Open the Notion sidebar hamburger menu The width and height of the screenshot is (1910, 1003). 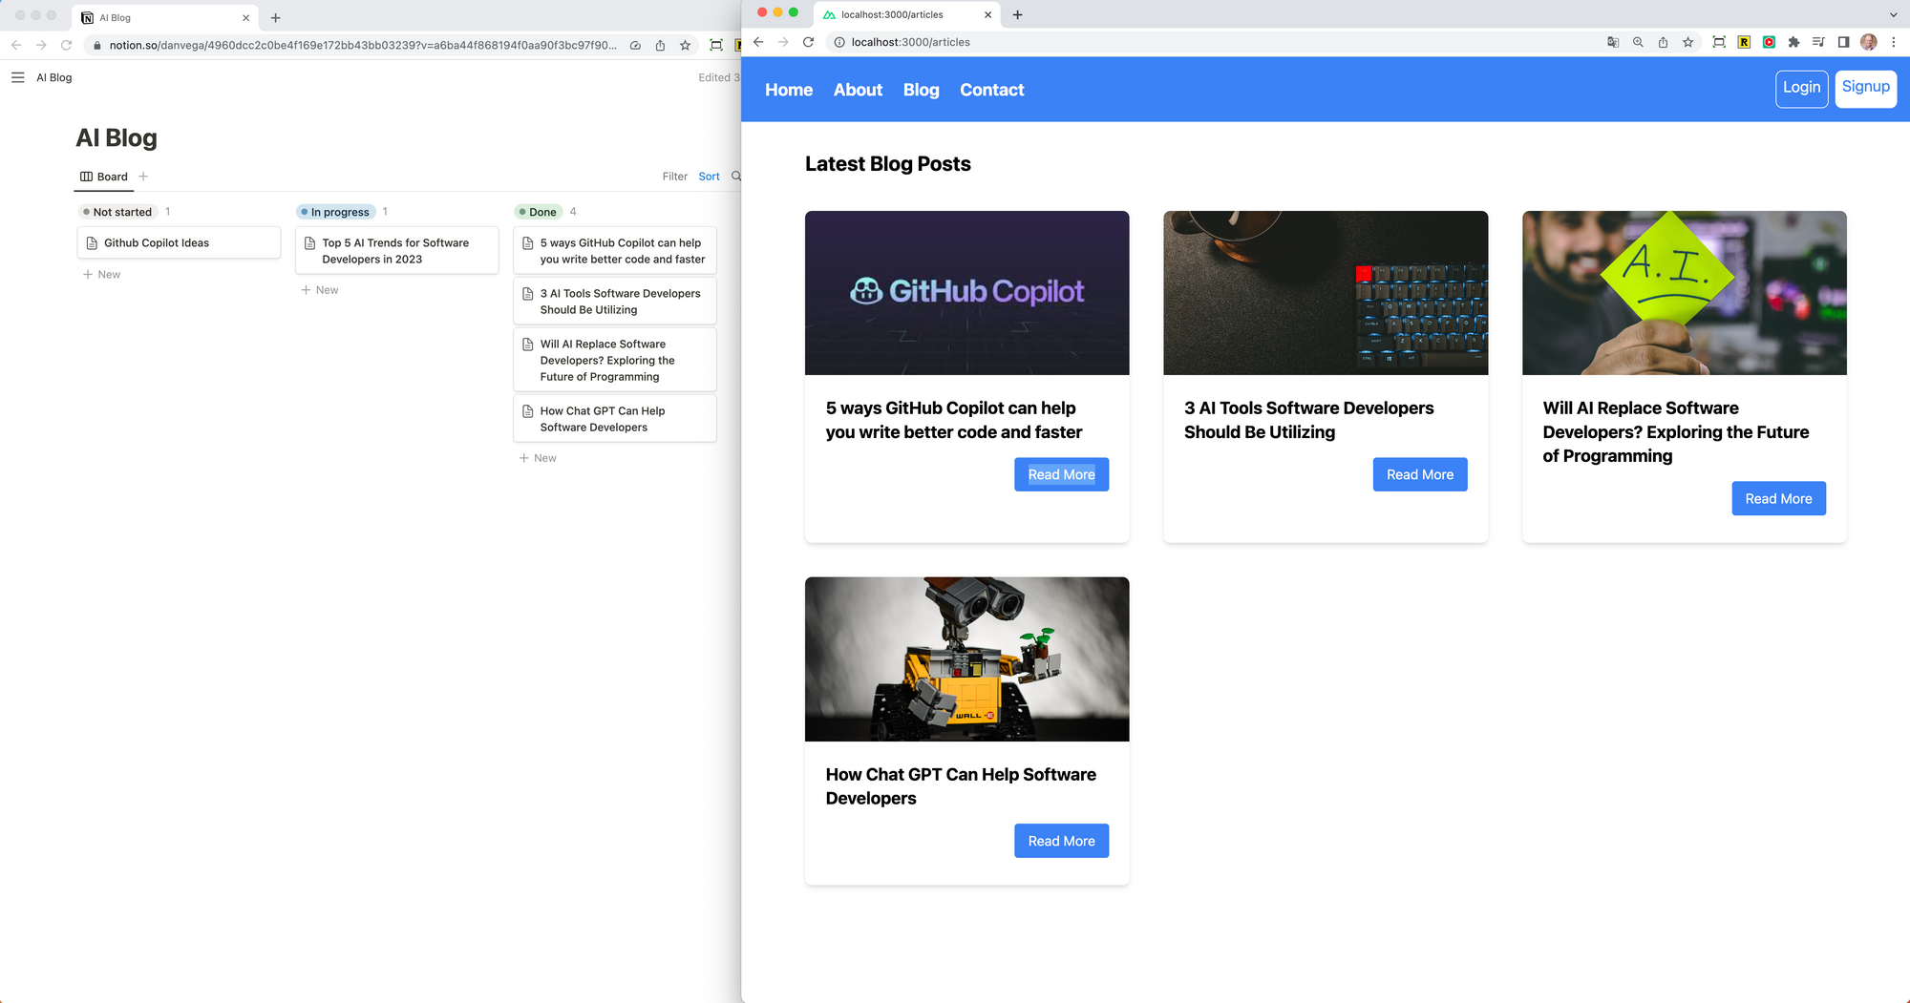pos(17,77)
